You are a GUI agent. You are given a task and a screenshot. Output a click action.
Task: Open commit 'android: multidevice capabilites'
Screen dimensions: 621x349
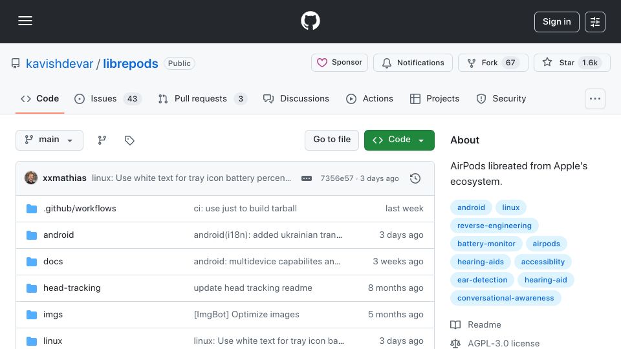tap(267, 262)
